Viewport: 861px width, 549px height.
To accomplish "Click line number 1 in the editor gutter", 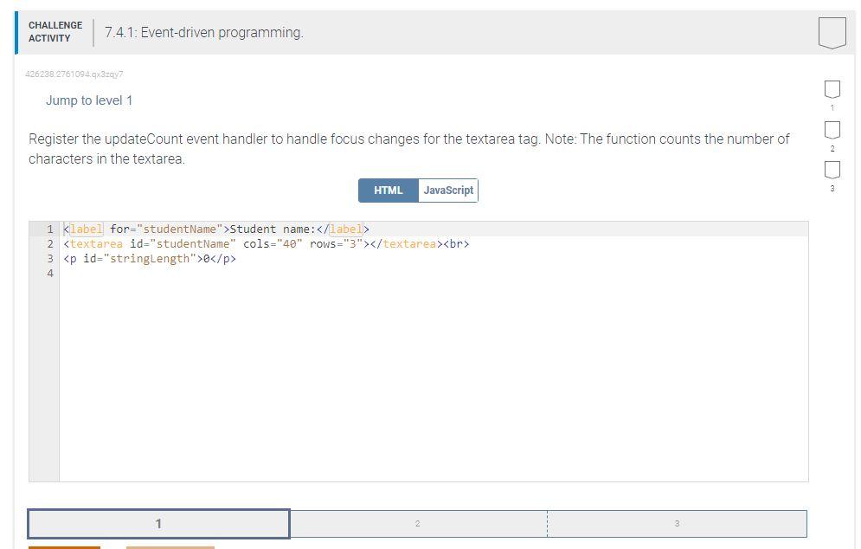I will (x=49, y=229).
